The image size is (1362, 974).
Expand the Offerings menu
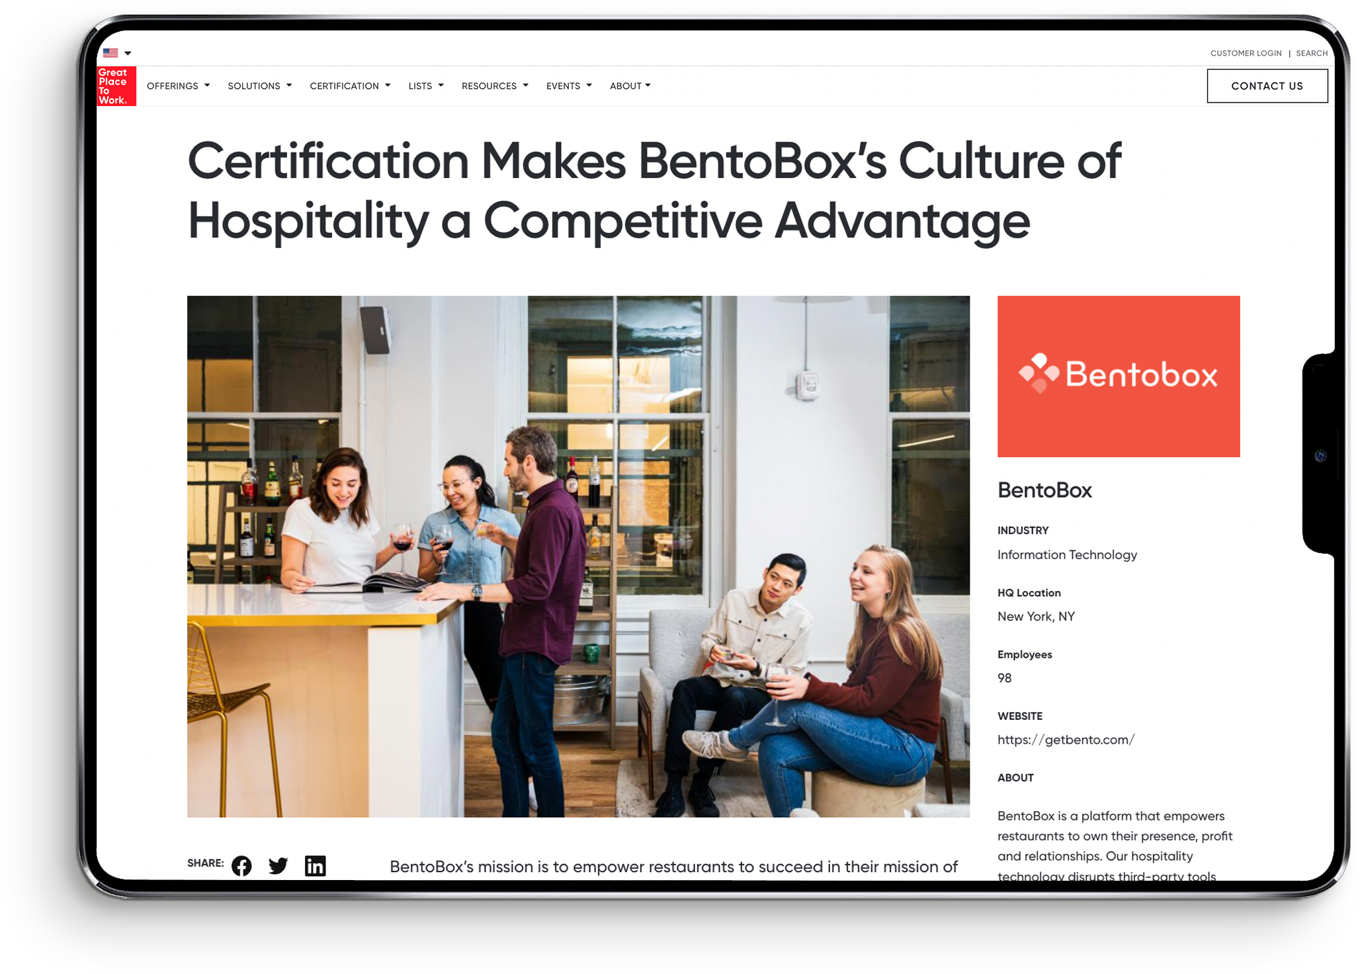pyautogui.click(x=178, y=86)
